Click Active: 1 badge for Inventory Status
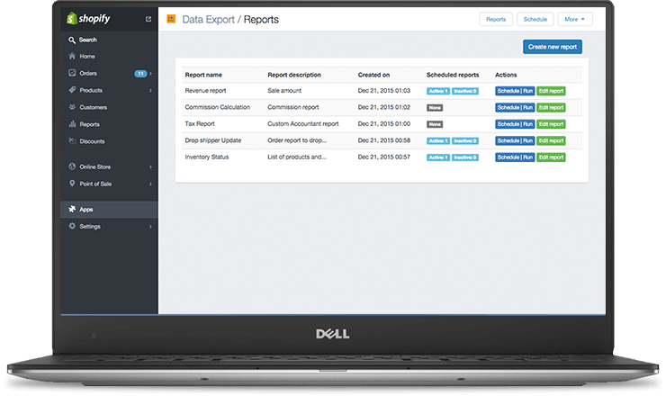Viewport: 666px width, 396px height. pos(437,157)
